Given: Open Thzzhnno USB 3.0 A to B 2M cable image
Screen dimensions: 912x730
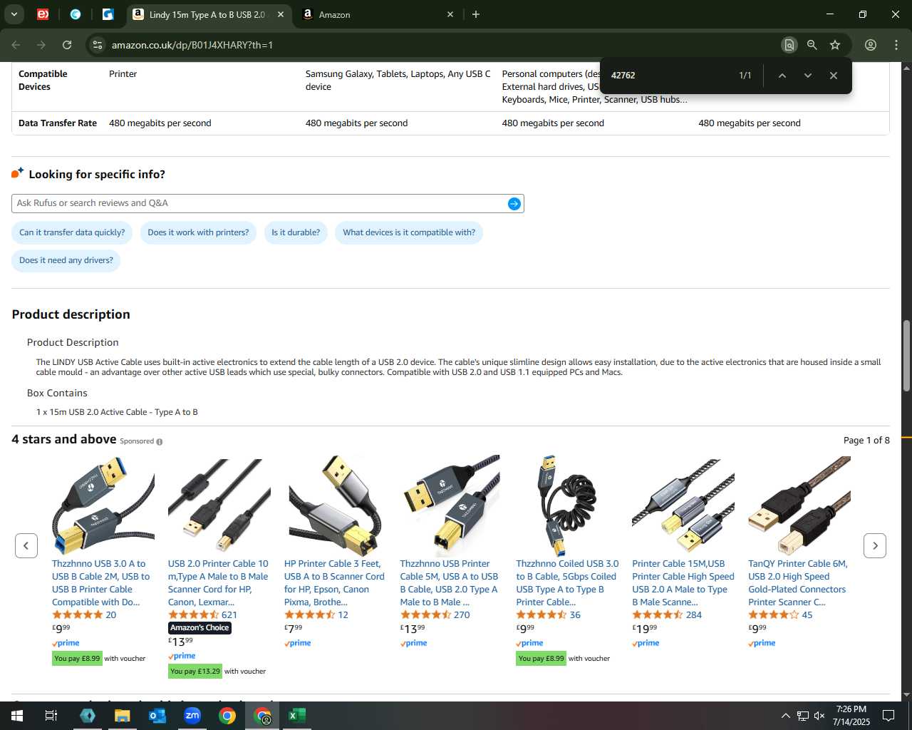Looking at the screenshot, I should 103,506.
